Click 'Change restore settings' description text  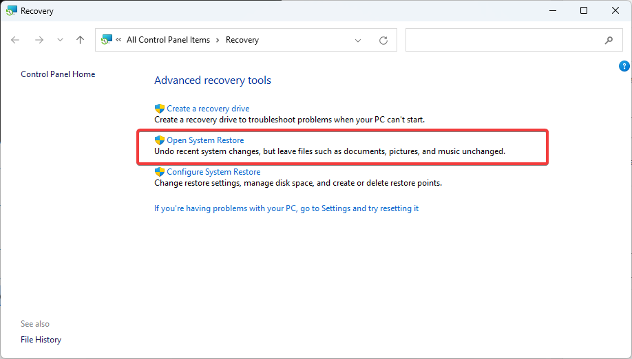pos(298,183)
